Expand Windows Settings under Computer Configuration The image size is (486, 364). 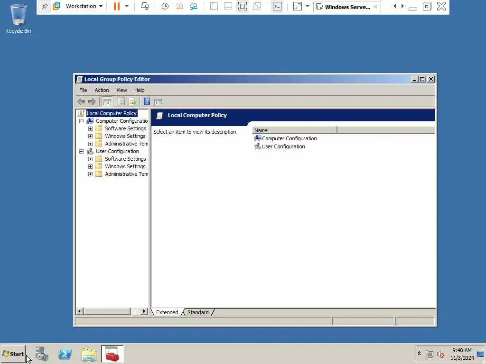point(90,136)
